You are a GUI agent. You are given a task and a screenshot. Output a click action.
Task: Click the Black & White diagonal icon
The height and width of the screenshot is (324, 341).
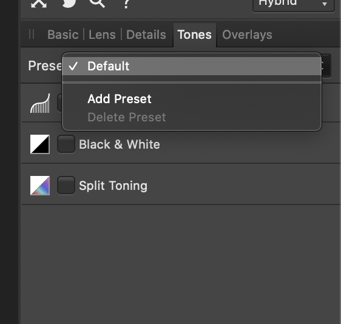click(40, 144)
